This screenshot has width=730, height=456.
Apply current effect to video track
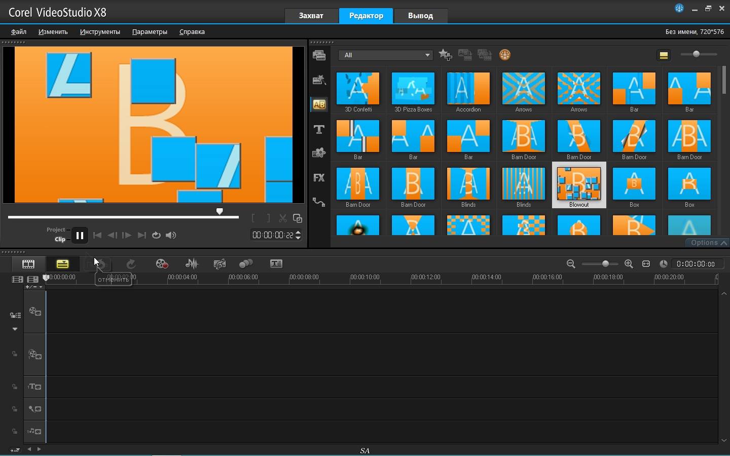pos(465,55)
